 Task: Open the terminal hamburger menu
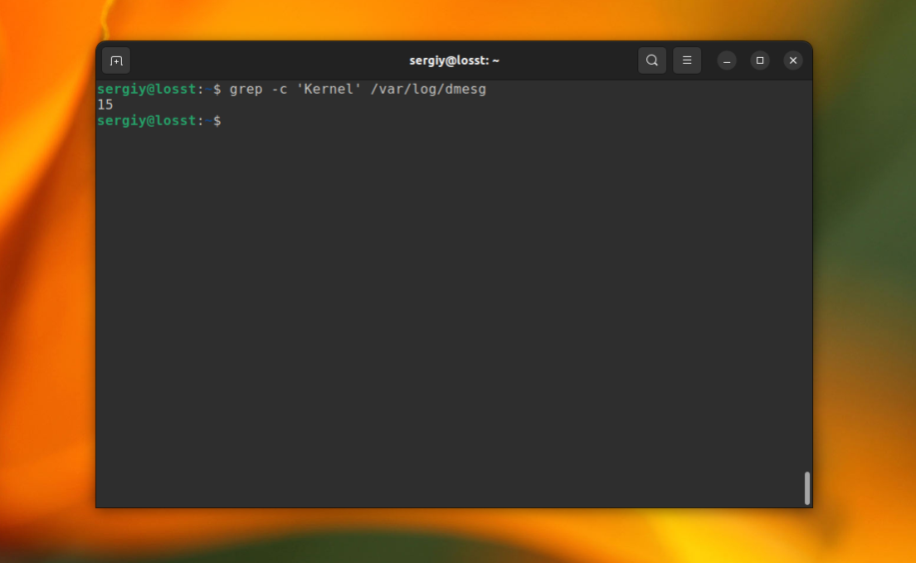687,60
